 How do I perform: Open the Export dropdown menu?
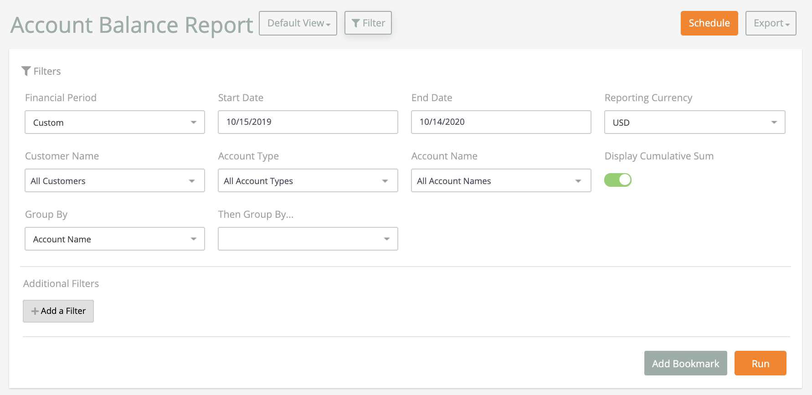(771, 23)
